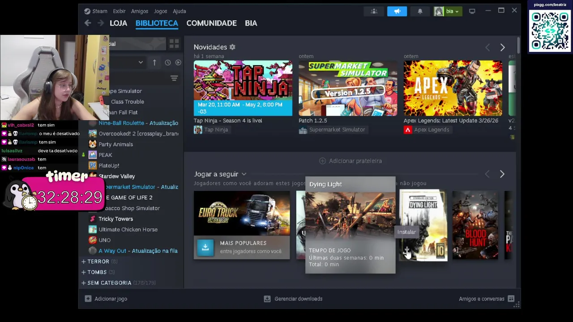Image resolution: width=573 pixels, height=322 pixels.
Task: Open the Dying Light hover preview card
Action: pos(350,225)
